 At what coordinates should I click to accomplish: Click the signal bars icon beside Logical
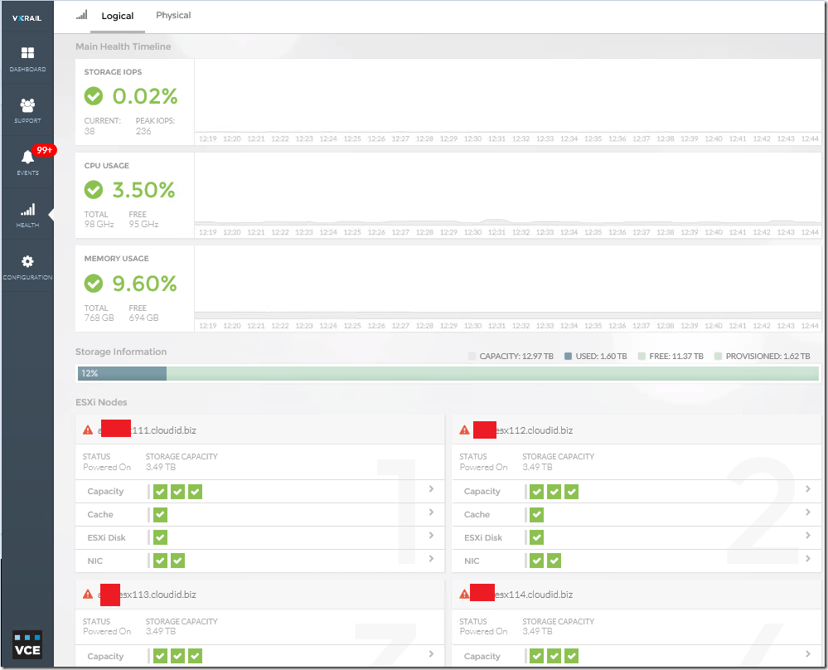(x=82, y=15)
